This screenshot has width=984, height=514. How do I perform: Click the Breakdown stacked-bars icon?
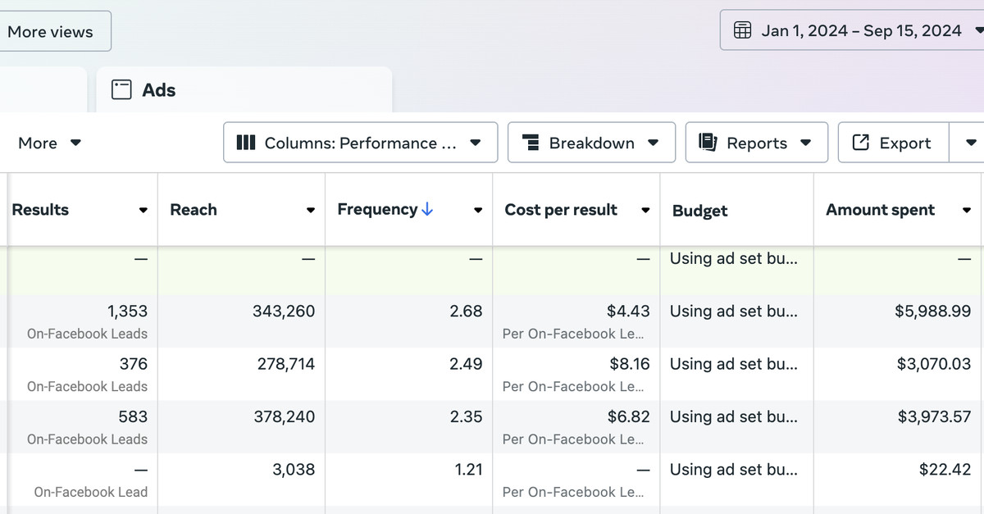(x=531, y=143)
